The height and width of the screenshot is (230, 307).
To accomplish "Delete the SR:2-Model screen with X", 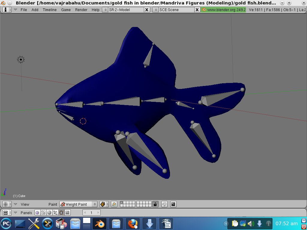I will 147,10.
